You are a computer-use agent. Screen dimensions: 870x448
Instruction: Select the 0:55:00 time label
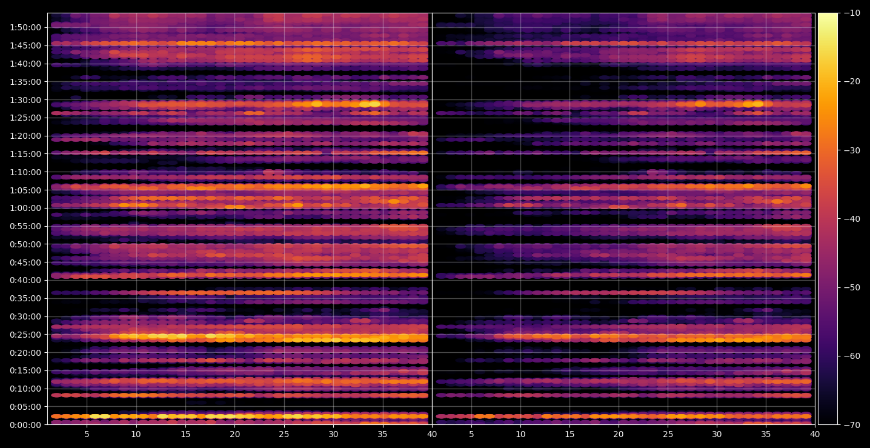(x=25, y=226)
